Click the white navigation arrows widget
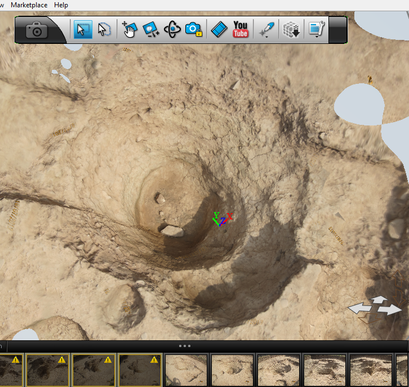 pos(375,305)
